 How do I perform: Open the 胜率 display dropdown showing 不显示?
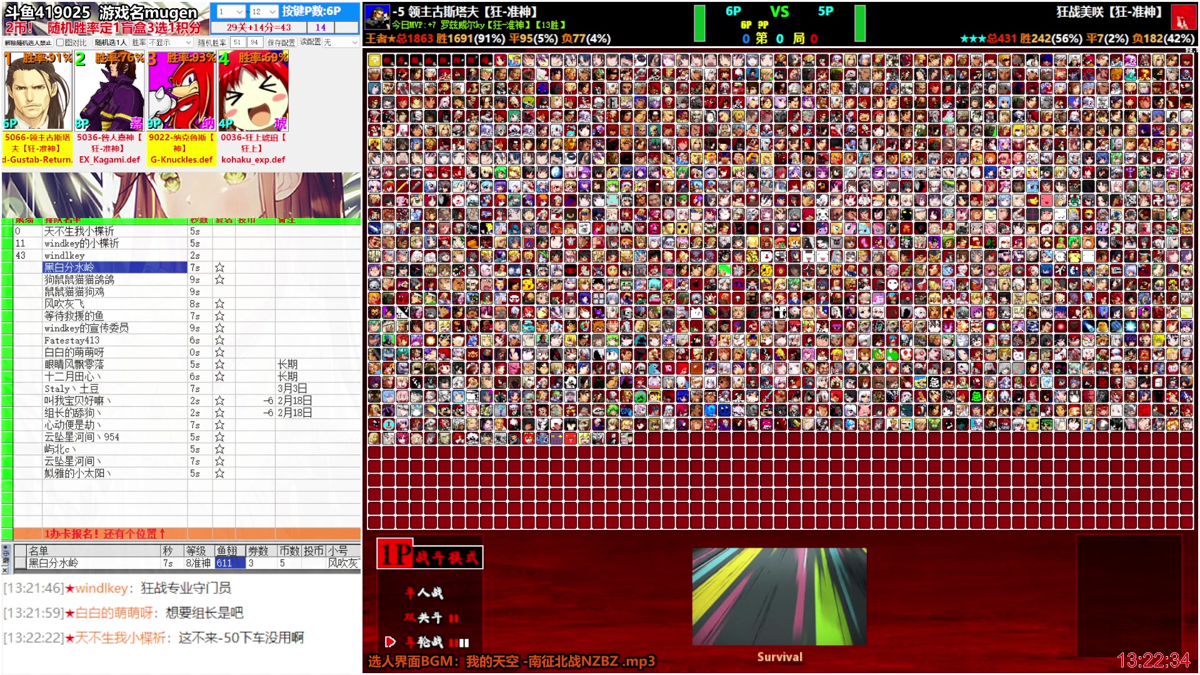[x=170, y=42]
